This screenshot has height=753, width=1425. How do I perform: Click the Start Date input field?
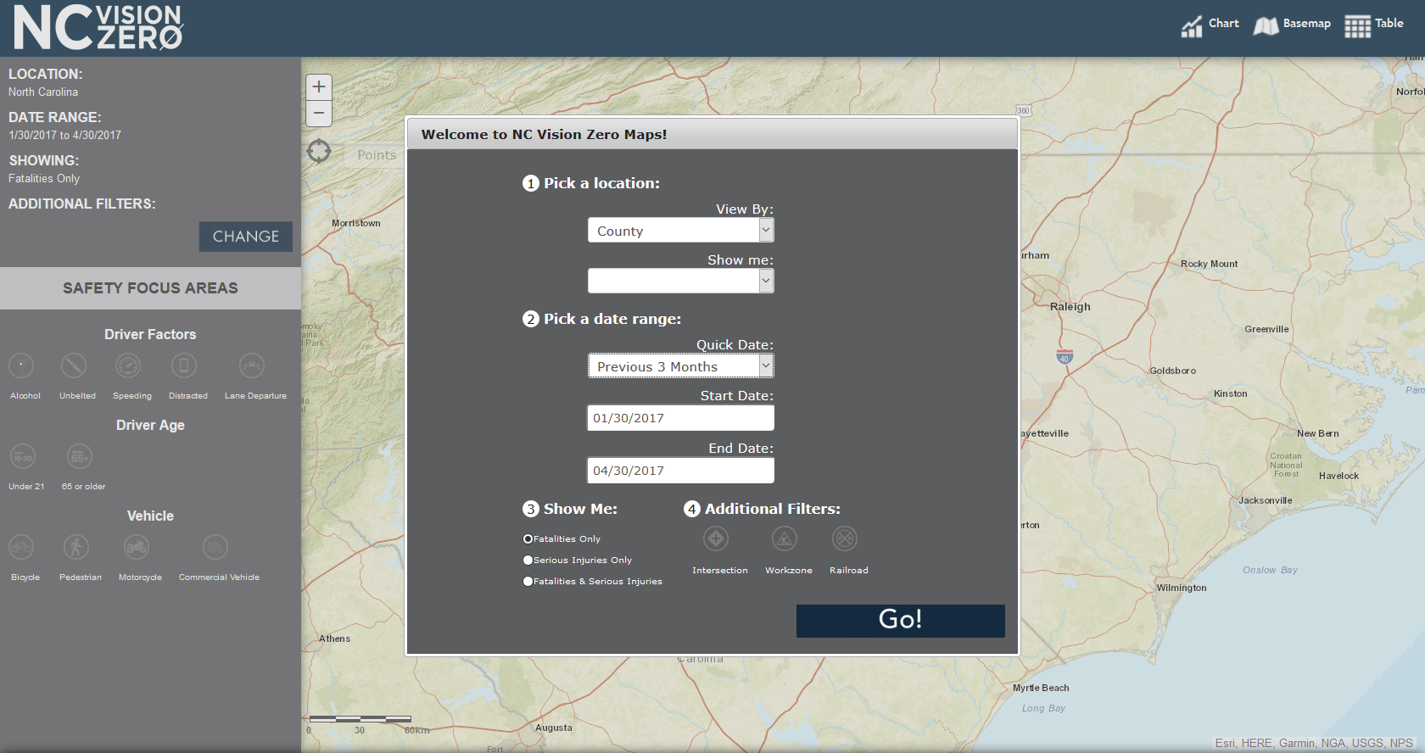[680, 418]
